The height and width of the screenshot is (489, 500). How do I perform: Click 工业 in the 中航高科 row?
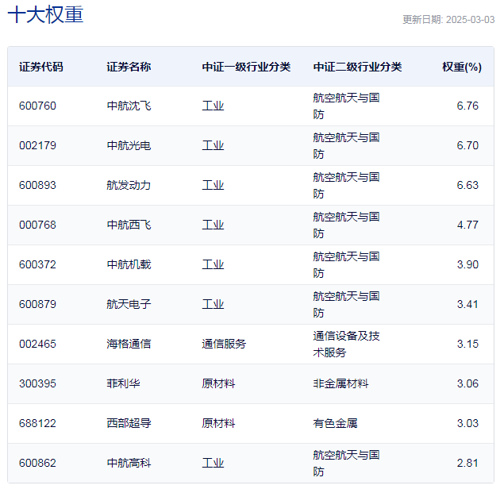click(x=213, y=463)
